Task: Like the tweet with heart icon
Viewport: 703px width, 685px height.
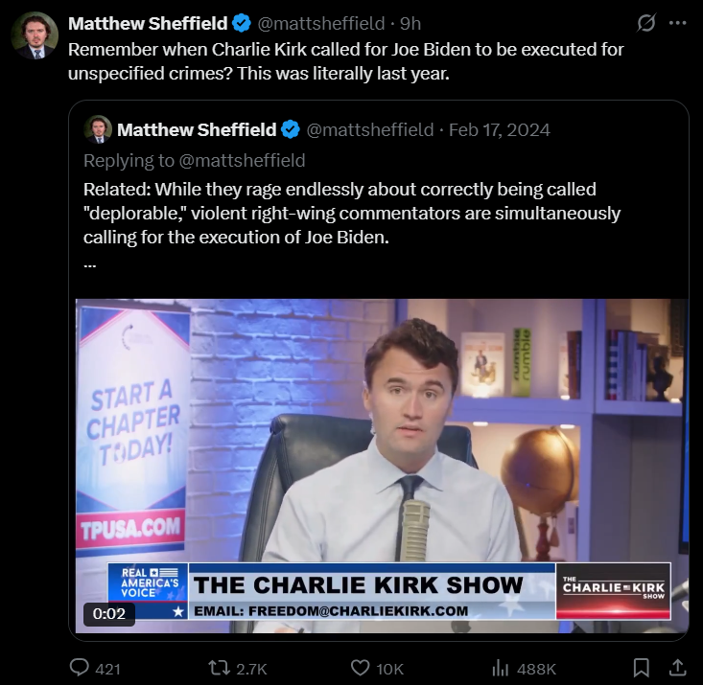Action: click(x=360, y=668)
